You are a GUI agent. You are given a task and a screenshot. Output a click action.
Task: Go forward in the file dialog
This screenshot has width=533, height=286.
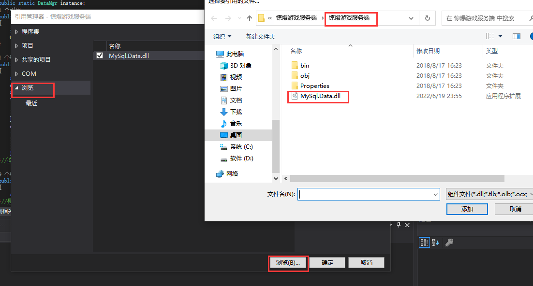point(228,18)
